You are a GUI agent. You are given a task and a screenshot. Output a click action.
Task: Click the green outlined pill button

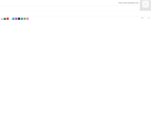[x=149, y=18]
